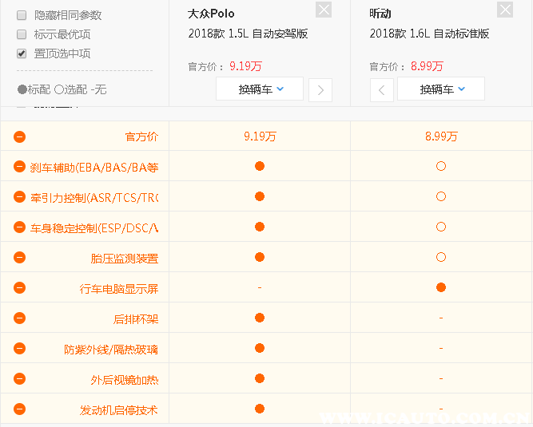Select 车身稳定控制(ESP/DSC row label
The image size is (533, 427).
(94, 228)
